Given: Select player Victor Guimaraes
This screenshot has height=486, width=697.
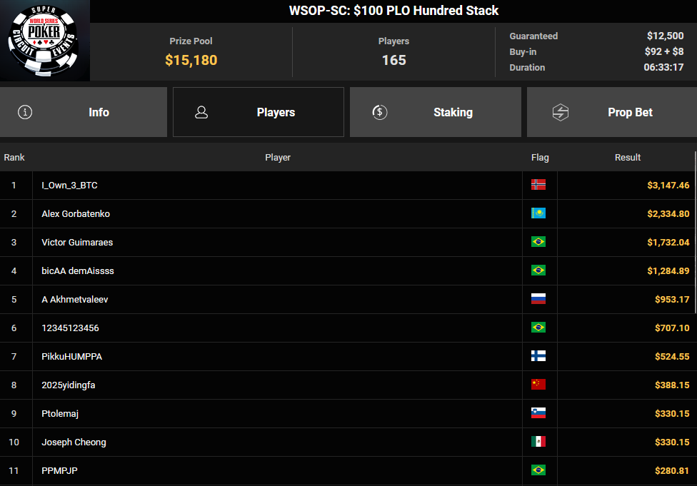Looking at the screenshot, I should point(77,242).
